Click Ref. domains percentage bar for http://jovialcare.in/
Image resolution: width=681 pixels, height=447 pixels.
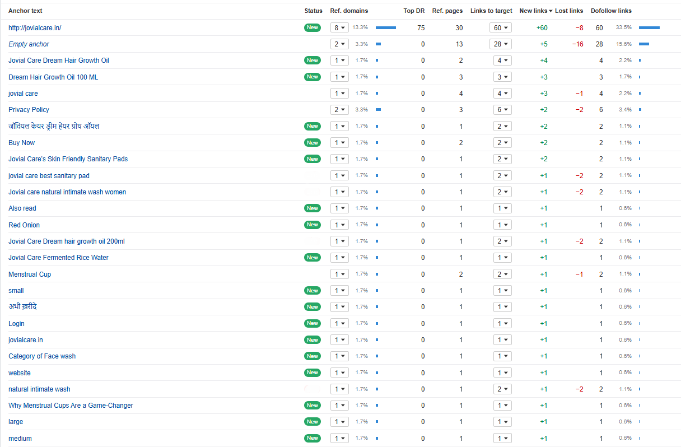click(x=385, y=27)
